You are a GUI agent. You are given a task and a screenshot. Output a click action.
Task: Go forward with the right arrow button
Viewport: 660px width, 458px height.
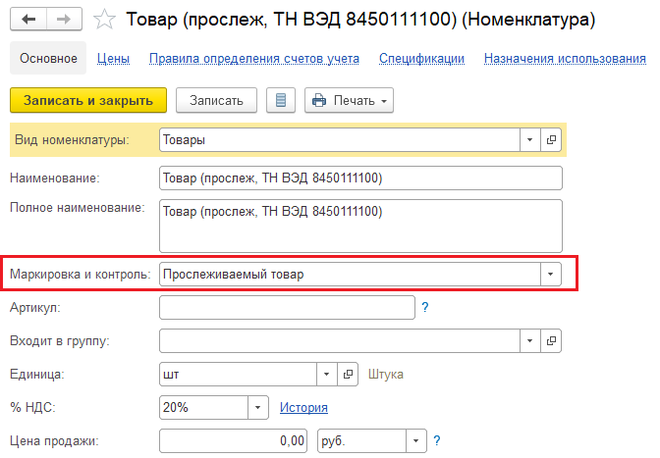pyautogui.click(x=64, y=19)
